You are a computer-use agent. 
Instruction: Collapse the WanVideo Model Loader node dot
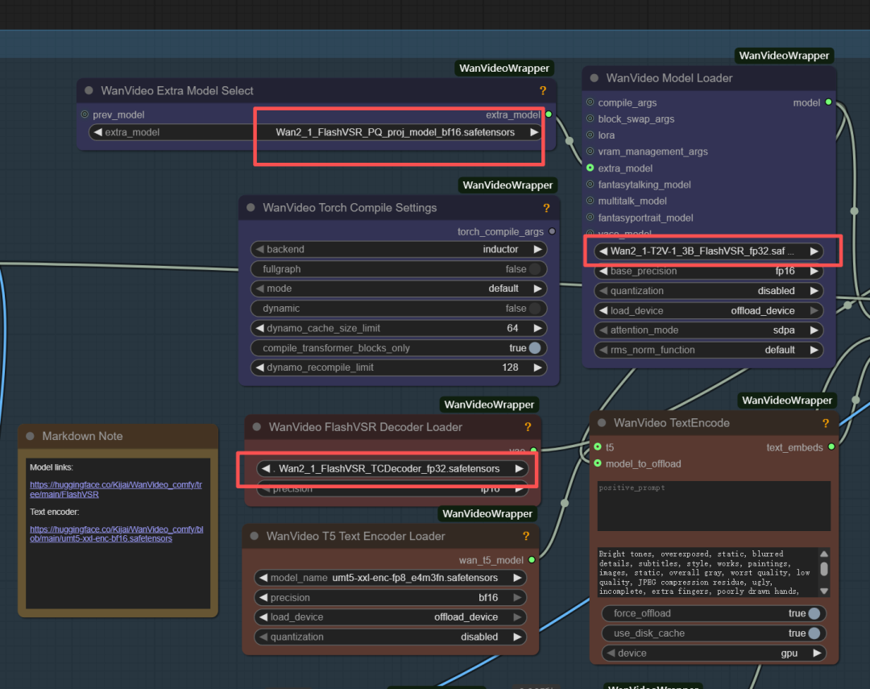click(594, 78)
